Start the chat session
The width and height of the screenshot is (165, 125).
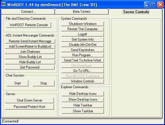(17, 83)
